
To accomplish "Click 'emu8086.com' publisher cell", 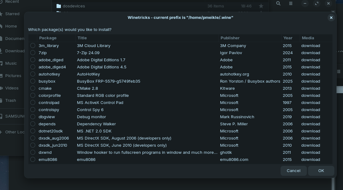I will click(234, 160).
